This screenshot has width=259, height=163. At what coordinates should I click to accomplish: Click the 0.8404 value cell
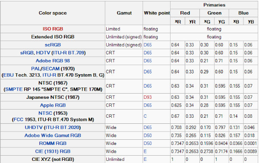pos(221,143)
